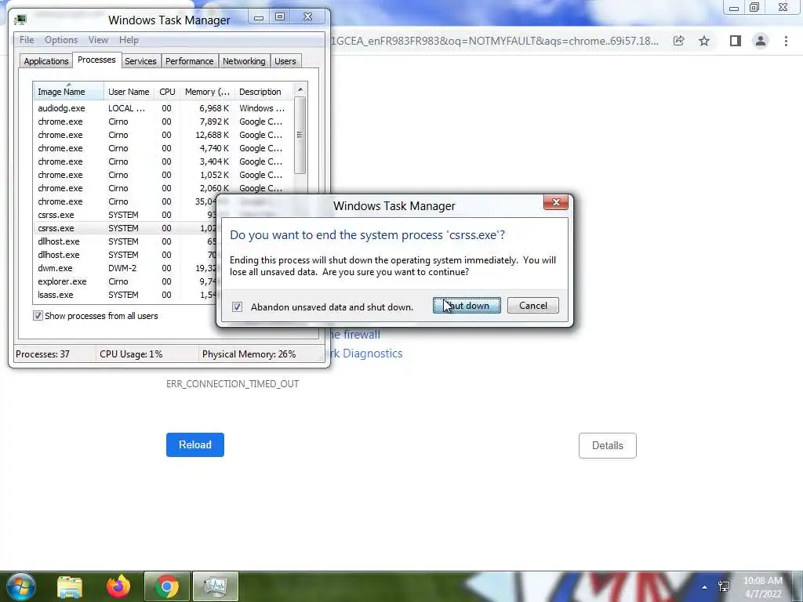This screenshot has height=602, width=803.
Task: Toggle Chrome side panel icon
Action: [x=735, y=41]
